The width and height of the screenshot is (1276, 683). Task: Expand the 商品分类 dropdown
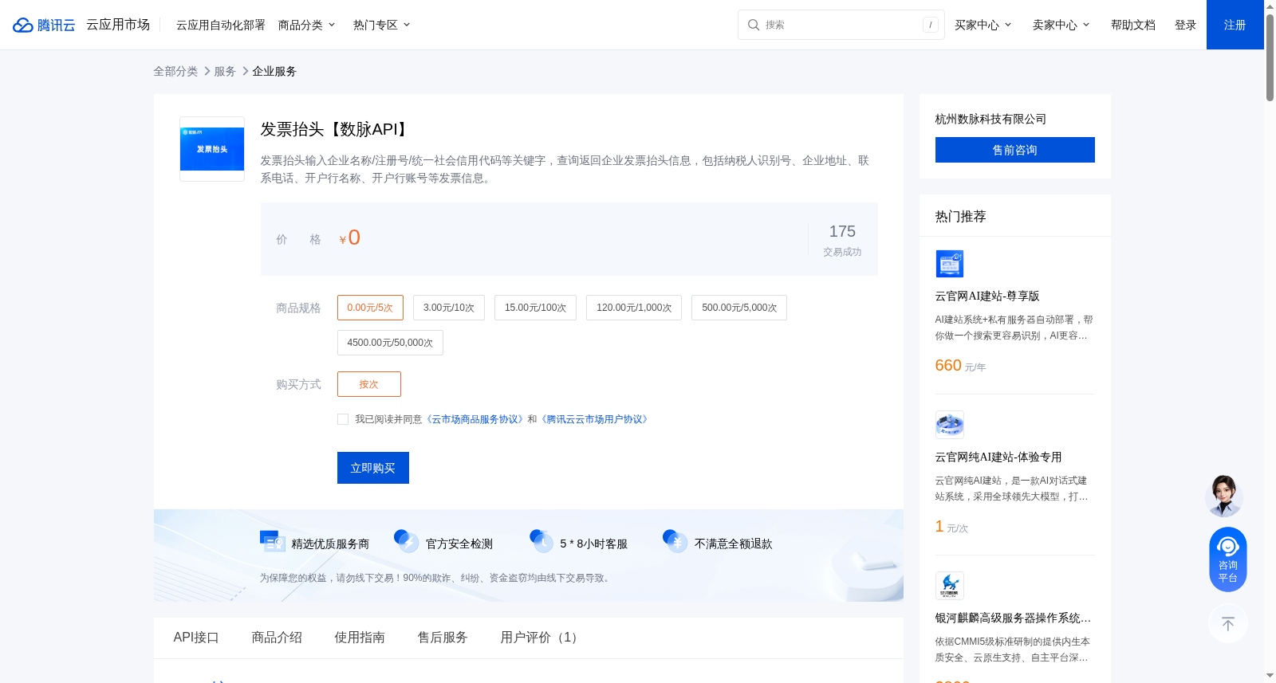[307, 25]
